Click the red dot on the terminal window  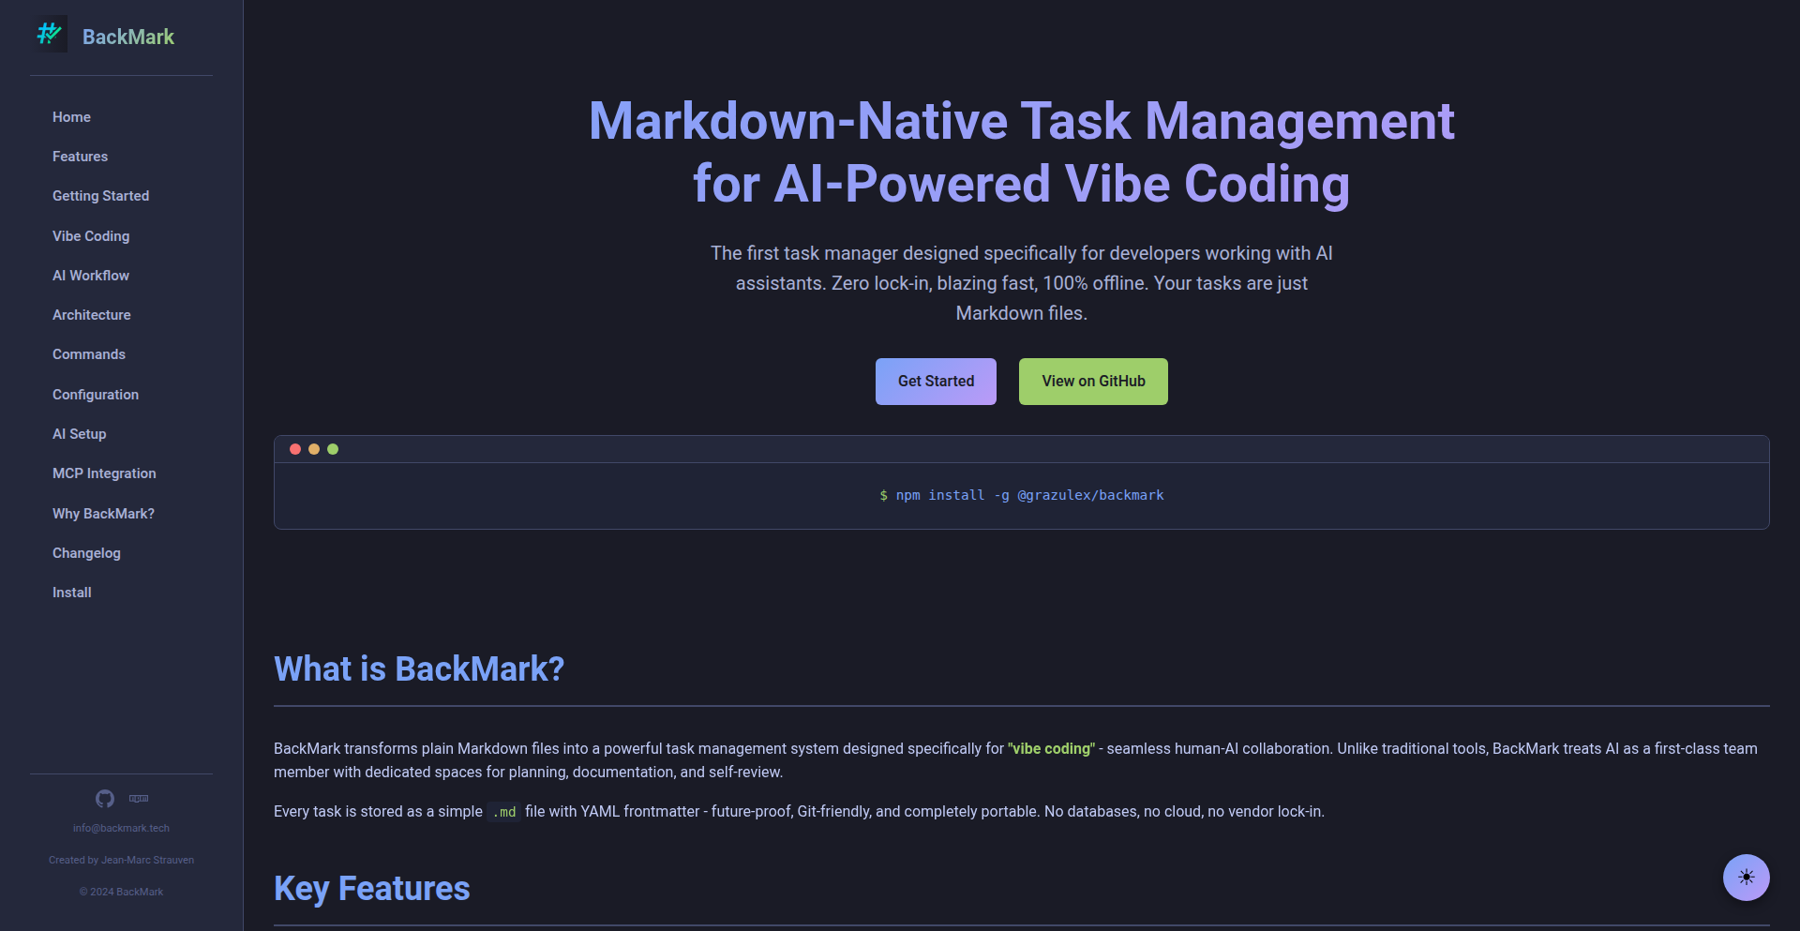[295, 449]
